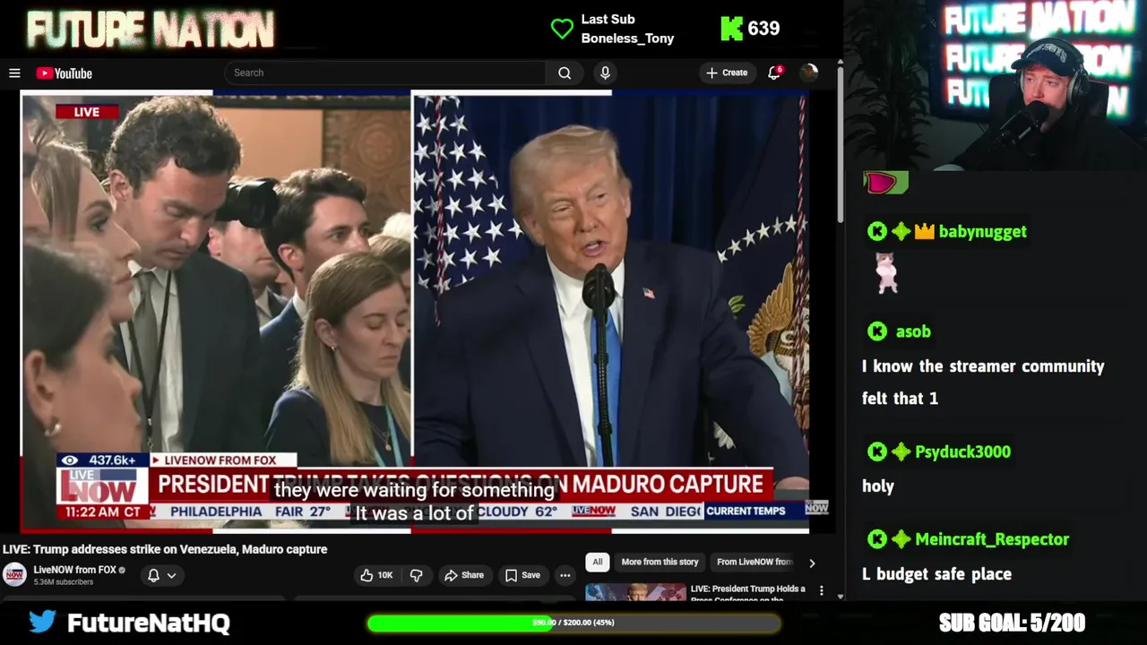Expand the subscription options chevron
Screen dimensions: 1147x645
171,575
